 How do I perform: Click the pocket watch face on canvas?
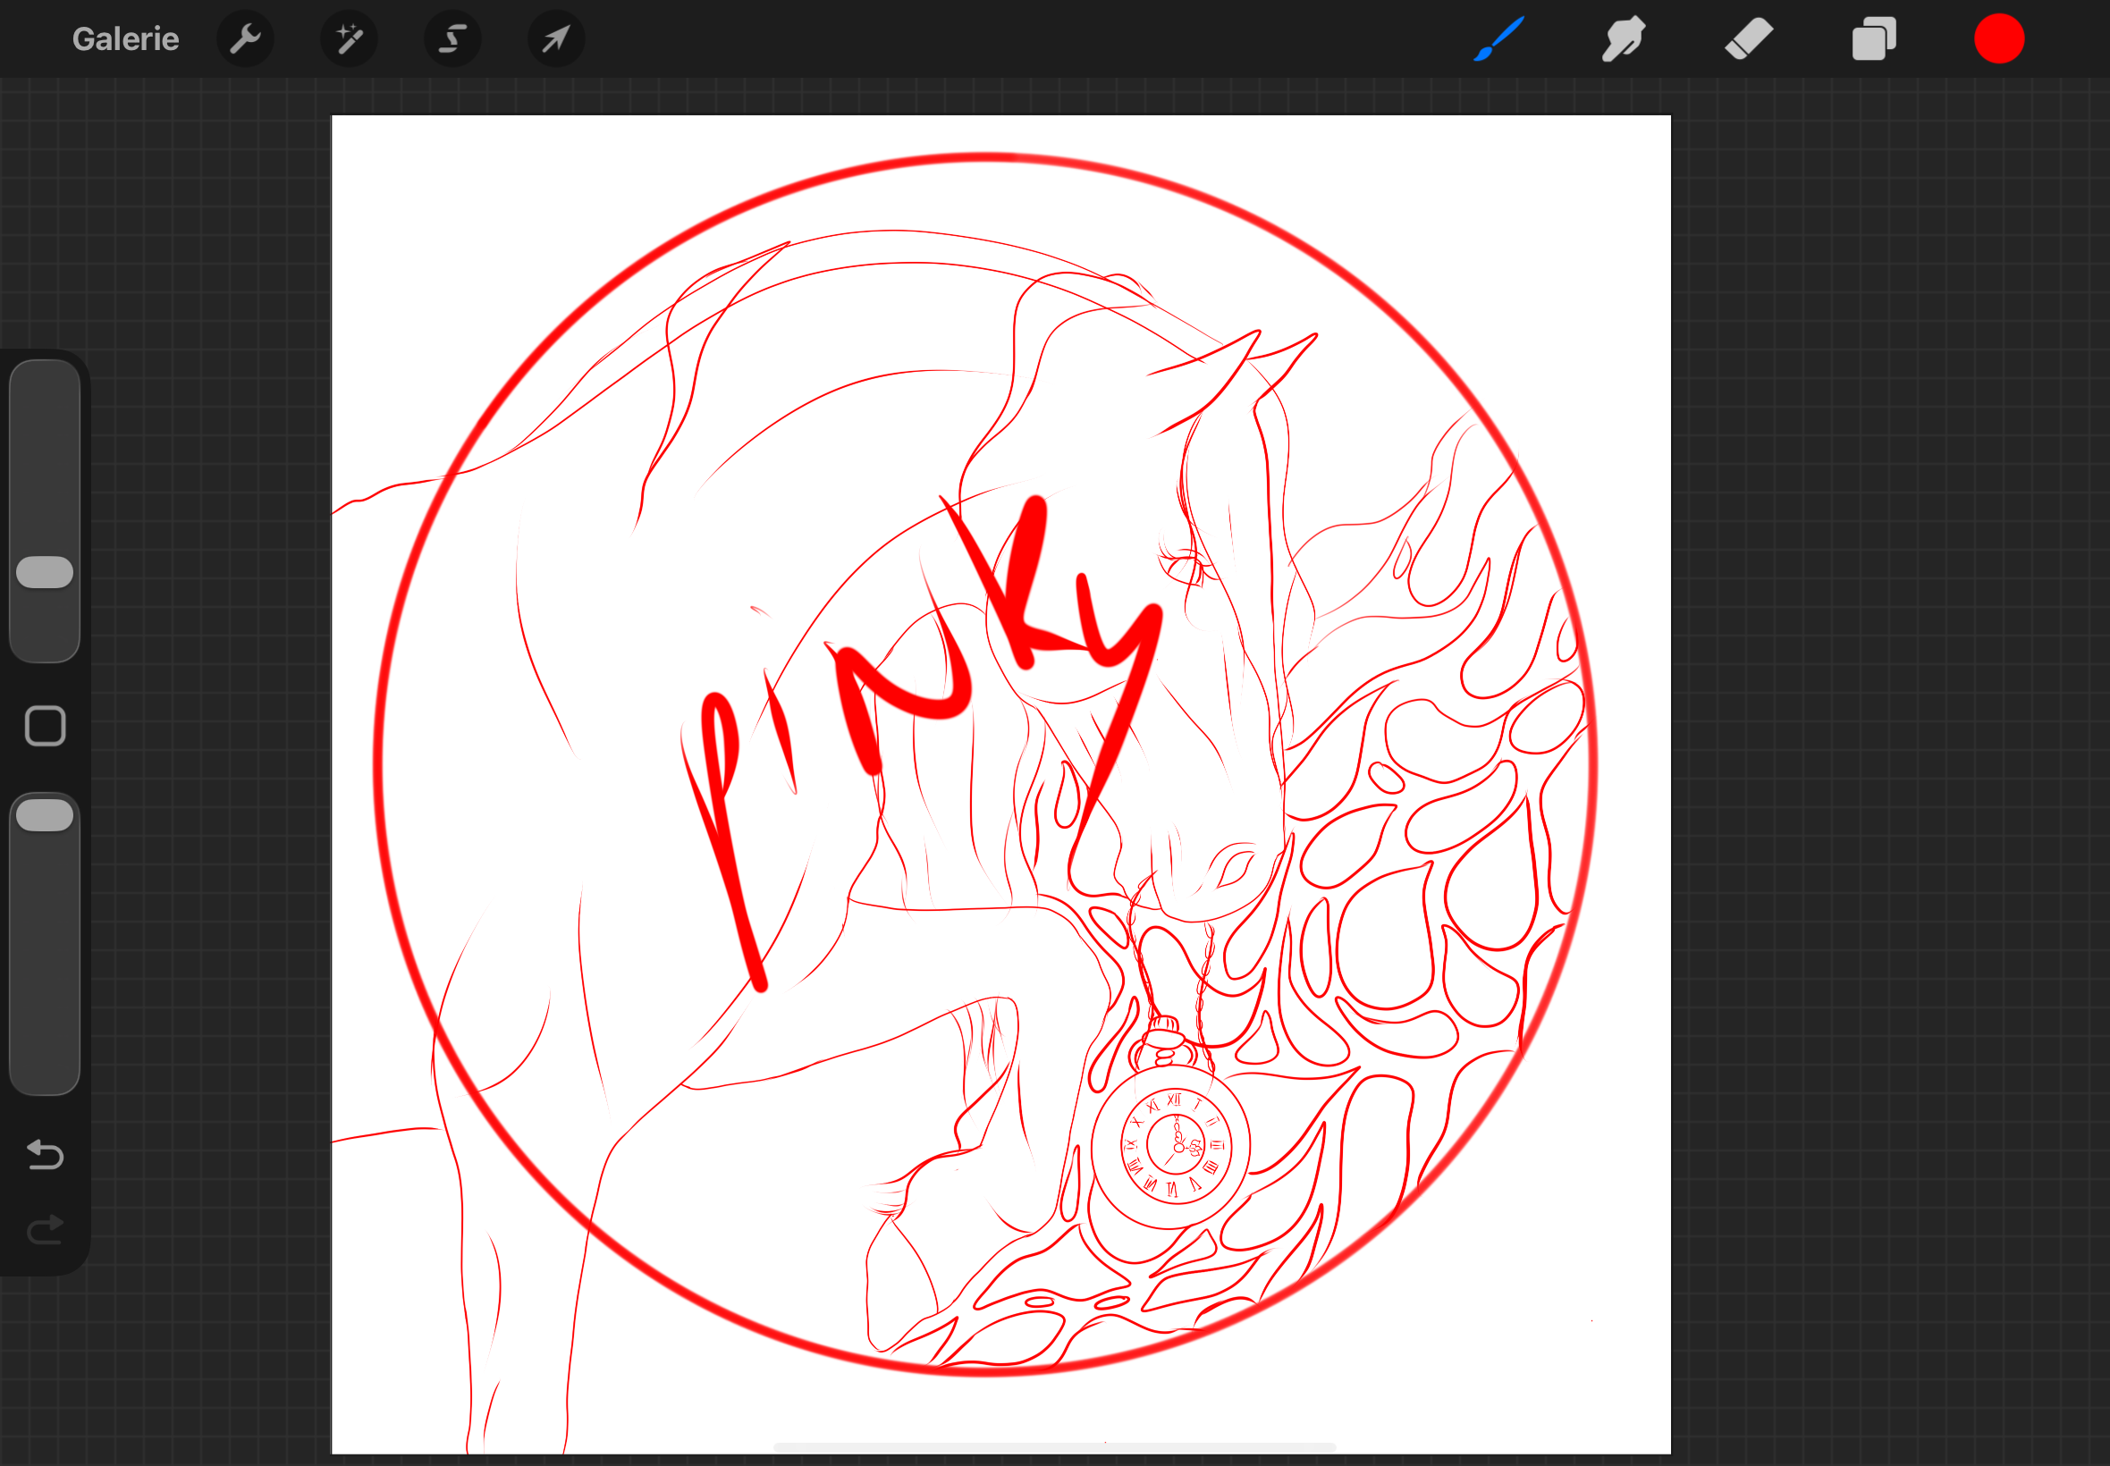(1171, 1146)
